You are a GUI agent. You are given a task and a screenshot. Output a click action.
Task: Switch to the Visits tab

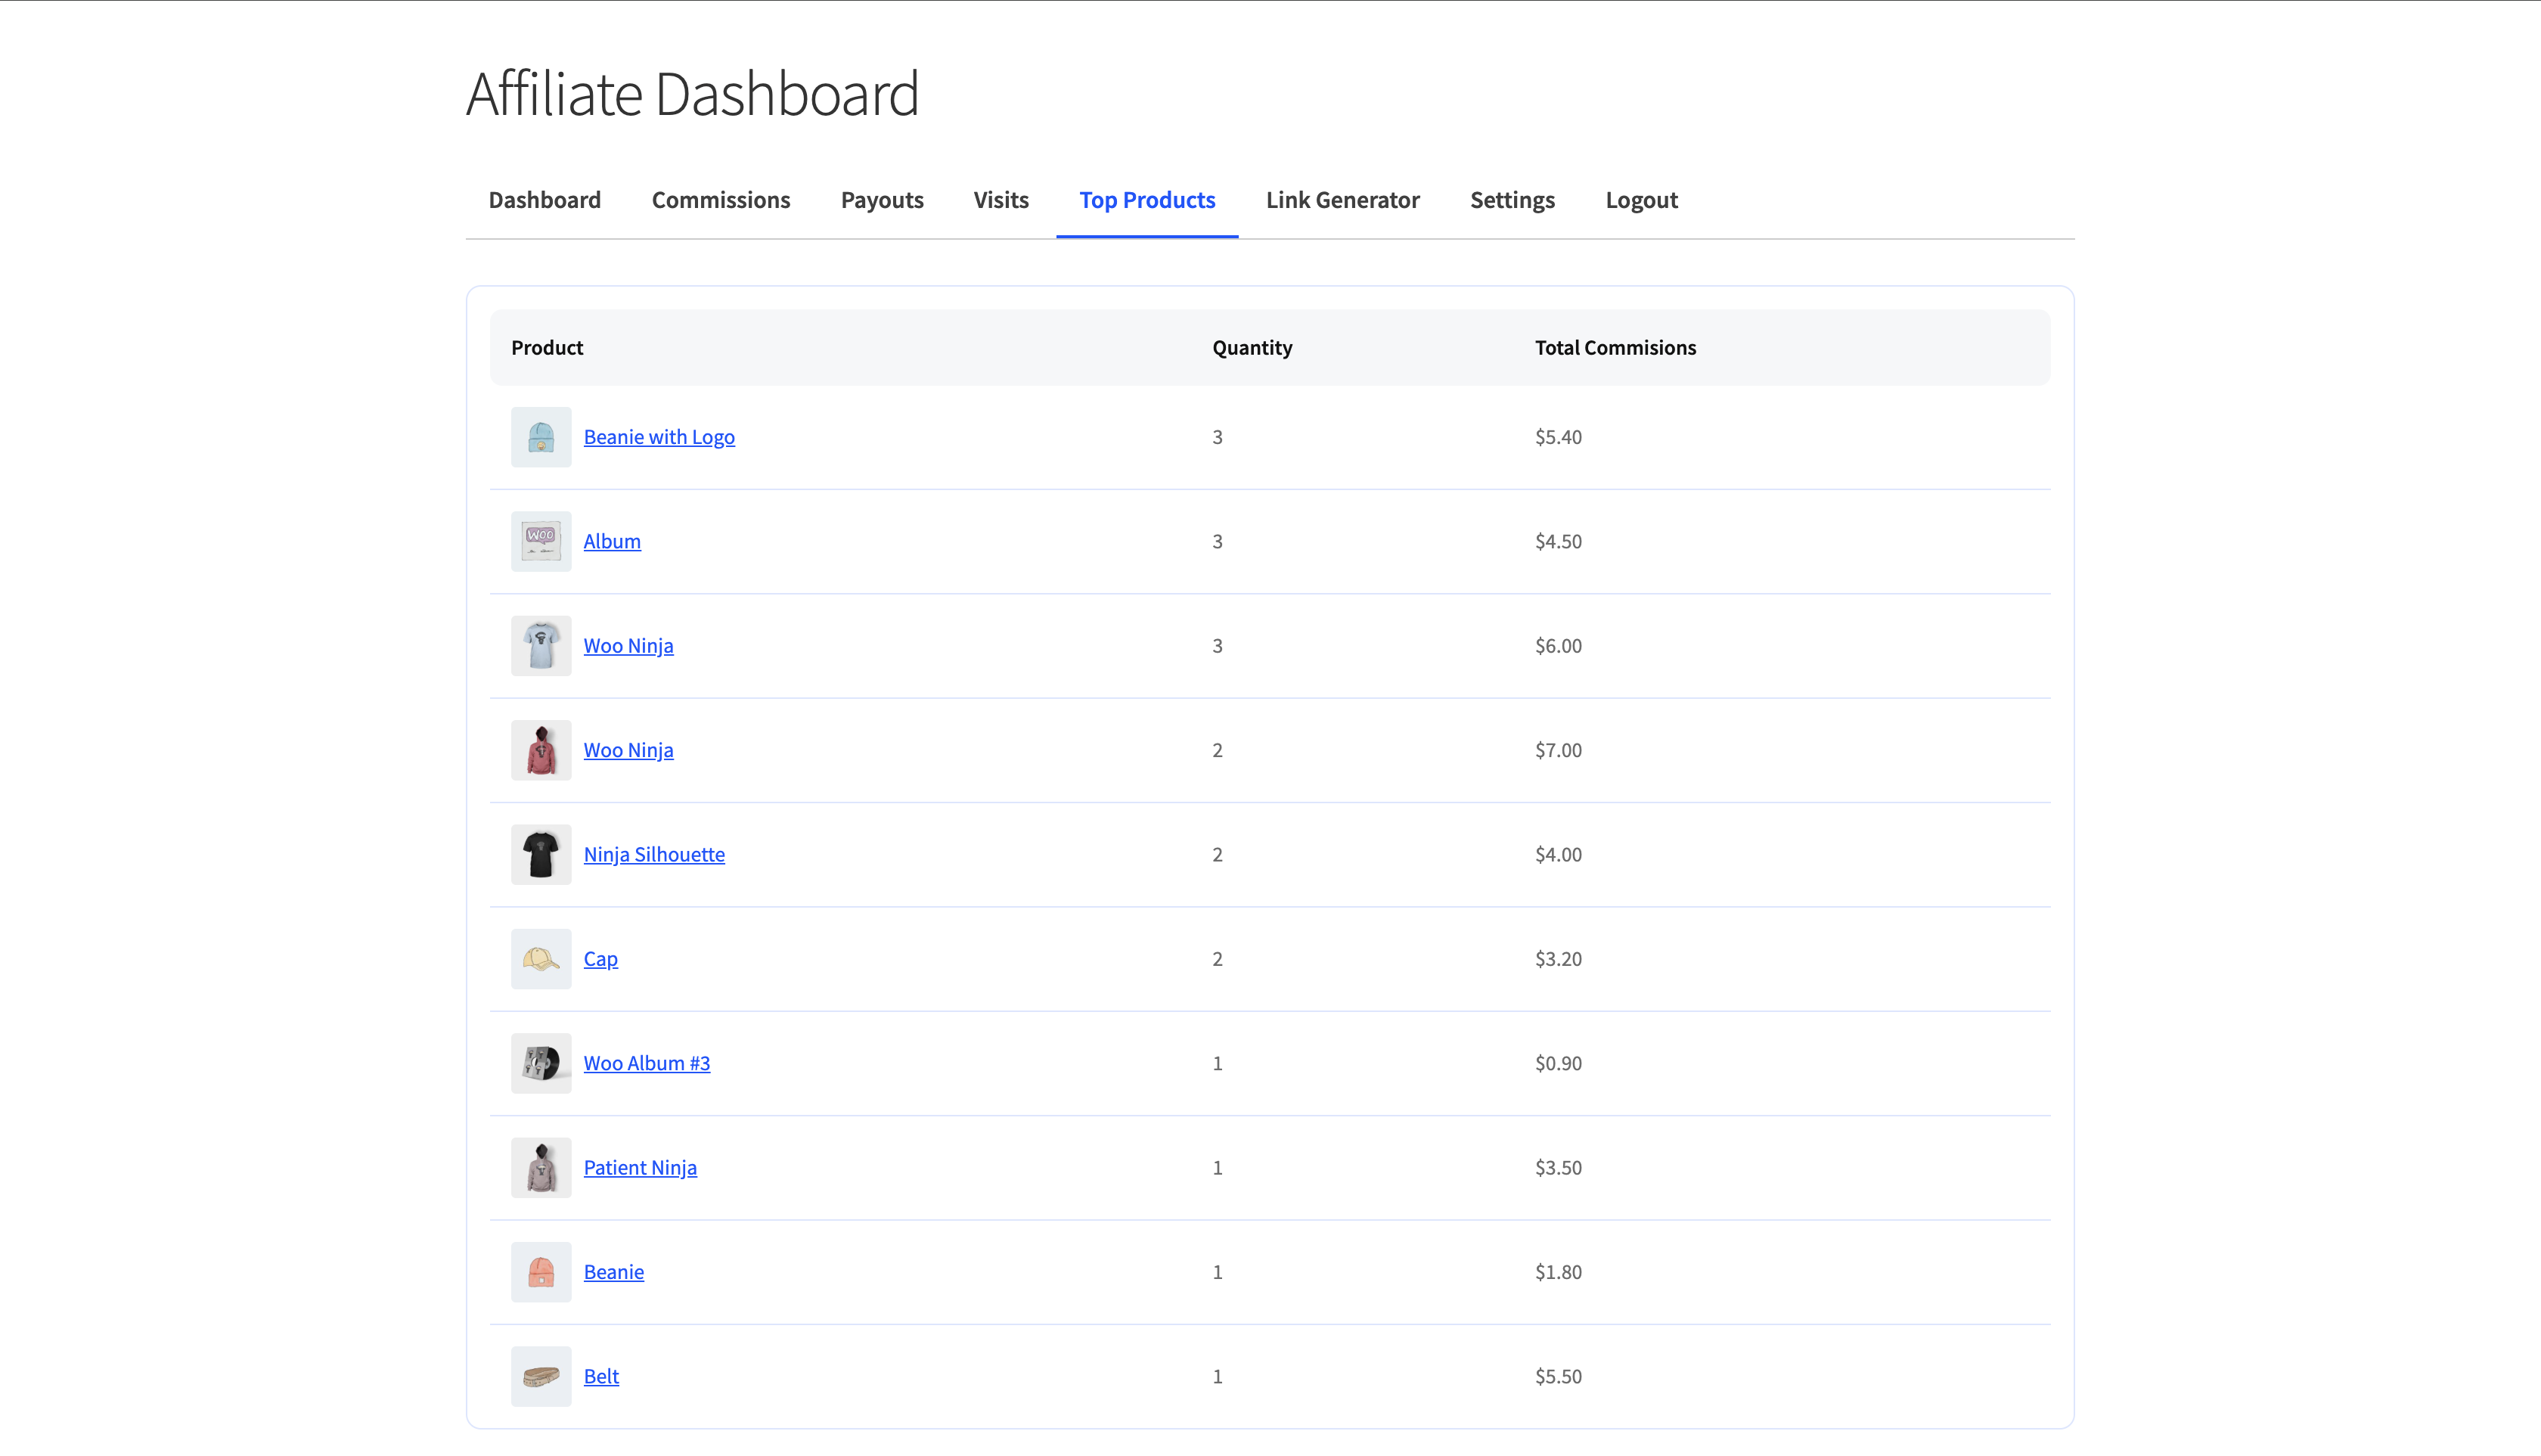click(x=1001, y=199)
